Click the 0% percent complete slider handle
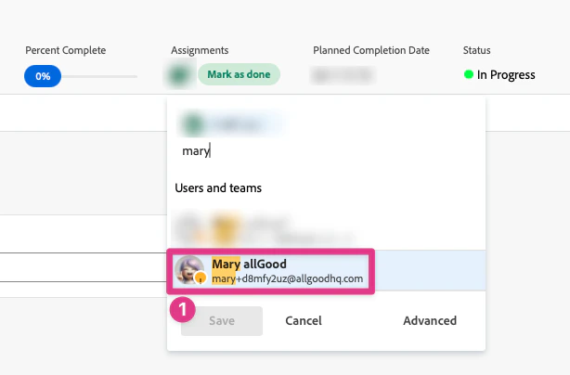 [43, 76]
